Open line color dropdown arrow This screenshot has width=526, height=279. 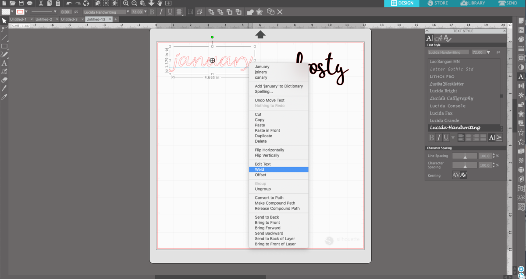tap(27, 12)
